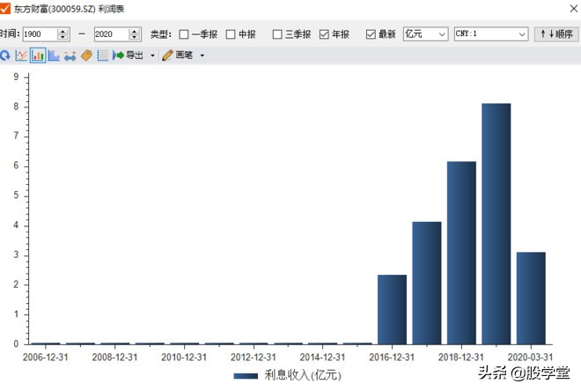This screenshot has width=581, height=391.
Task: Click the 2010-12-31 axis label
Action: [x=184, y=358]
